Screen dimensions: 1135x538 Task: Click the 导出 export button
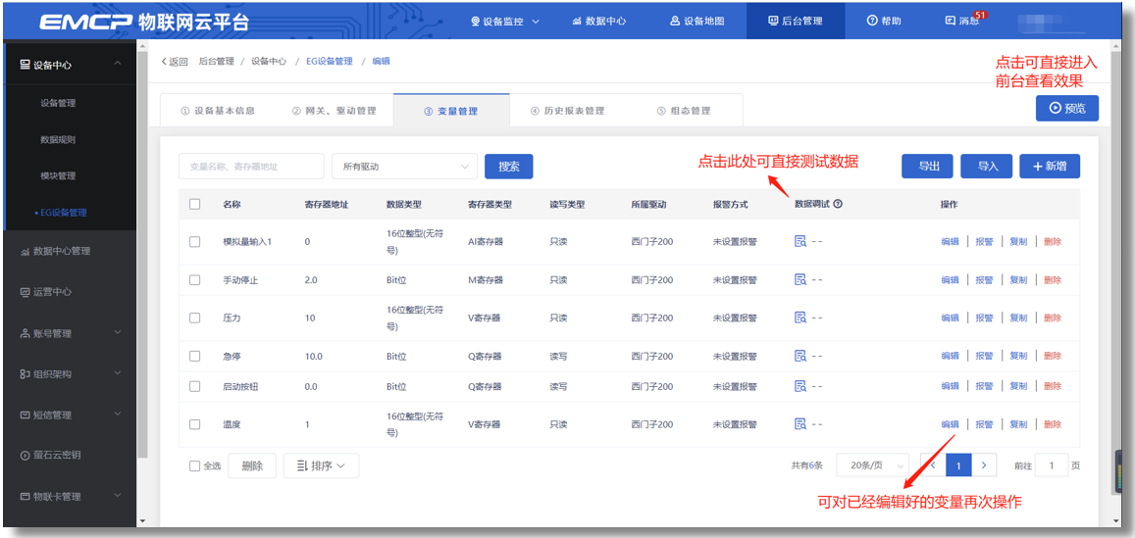[x=927, y=167]
